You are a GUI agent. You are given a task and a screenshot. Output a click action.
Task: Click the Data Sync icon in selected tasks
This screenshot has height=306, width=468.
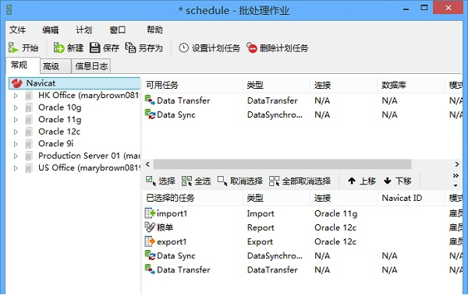tap(150, 255)
